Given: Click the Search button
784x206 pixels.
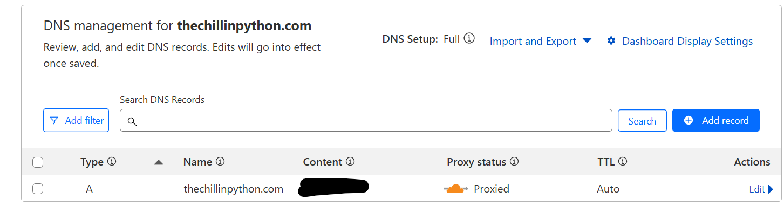Looking at the screenshot, I should [x=642, y=121].
